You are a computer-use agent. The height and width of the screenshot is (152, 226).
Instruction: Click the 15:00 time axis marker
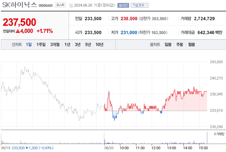(x=203, y=148)
